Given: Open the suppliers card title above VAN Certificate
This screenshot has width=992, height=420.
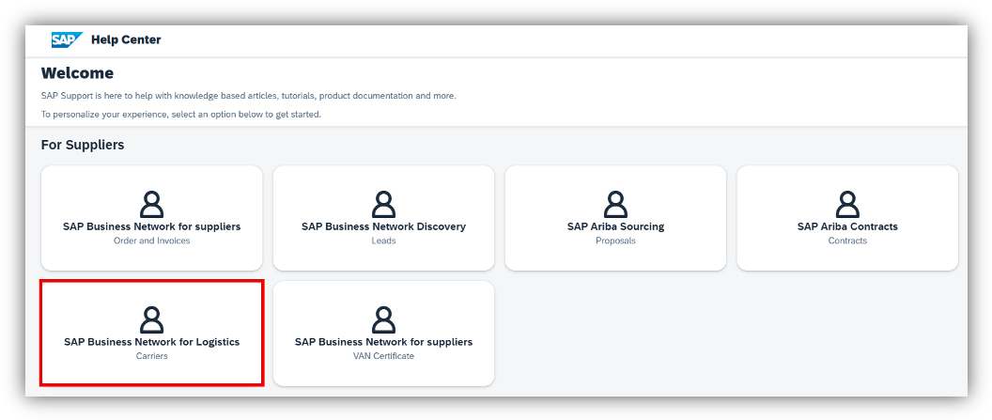Looking at the screenshot, I should click(383, 342).
